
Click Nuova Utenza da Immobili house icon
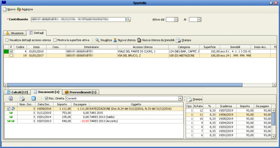click(x=139, y=40)
